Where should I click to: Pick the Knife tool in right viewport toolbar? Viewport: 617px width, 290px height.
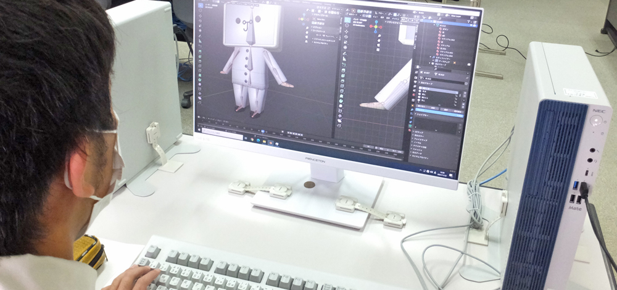(x=342, y=91)
